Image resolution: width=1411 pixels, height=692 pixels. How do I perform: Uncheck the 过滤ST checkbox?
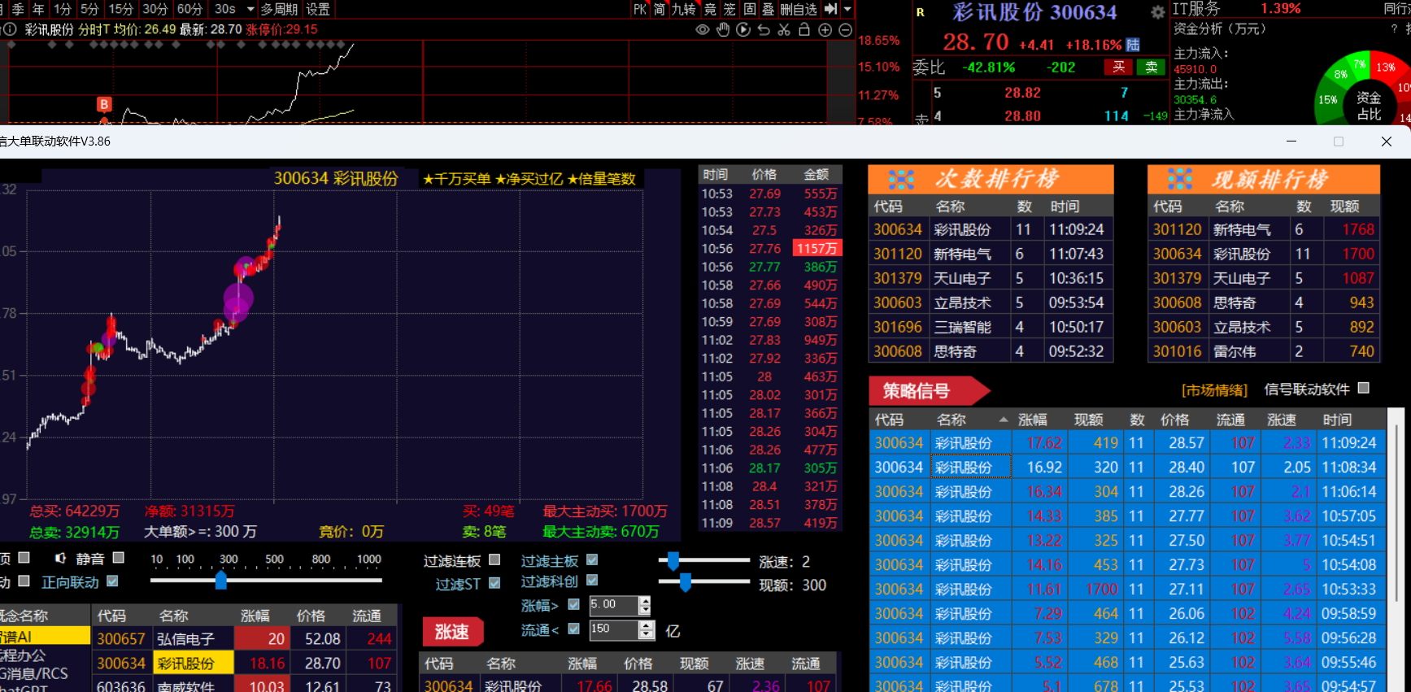[x=494, y=583]
